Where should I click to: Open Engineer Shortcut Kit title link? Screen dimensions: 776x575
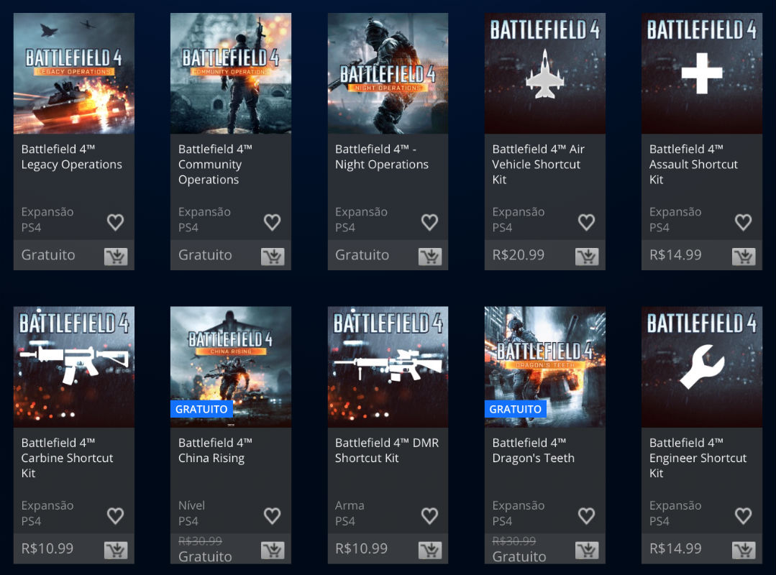point(698,458)
